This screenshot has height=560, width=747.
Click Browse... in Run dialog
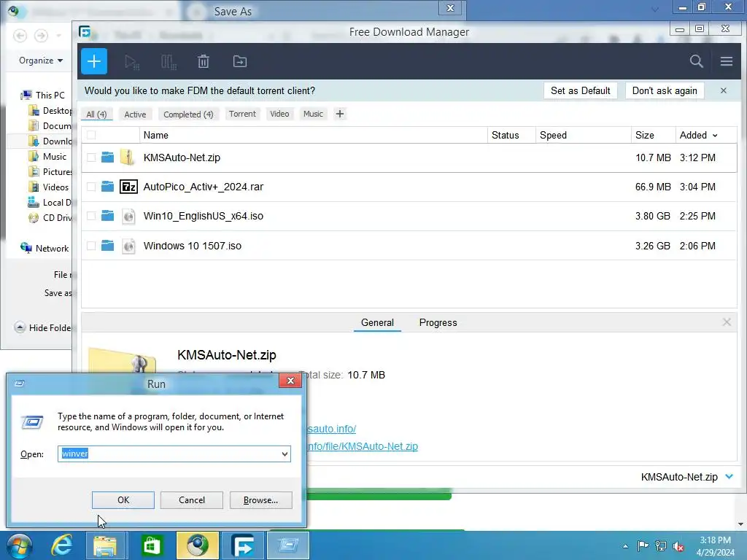tap(260, 500)
